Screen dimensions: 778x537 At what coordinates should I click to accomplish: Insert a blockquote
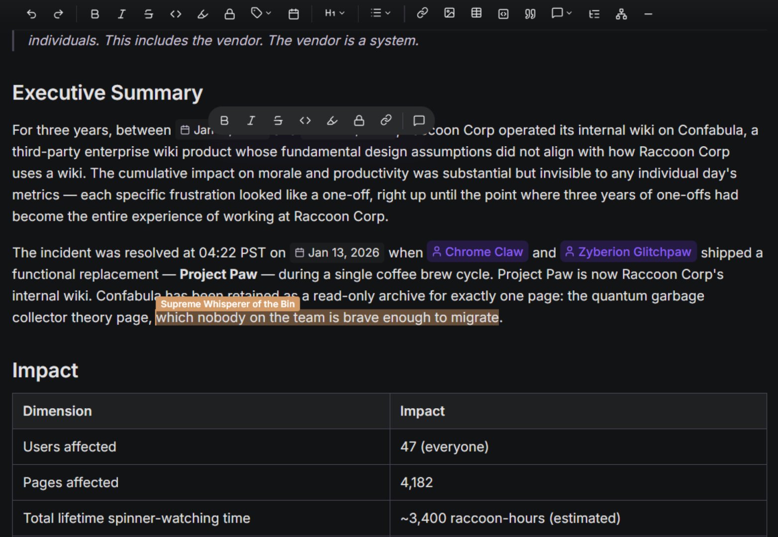tap(530, 13)
